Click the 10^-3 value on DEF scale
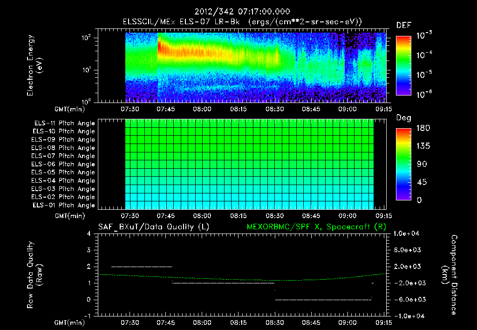This screenshot has width=477, height=330. pos(424,35)
